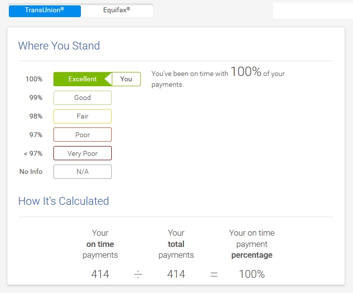Click the on time payments count 414

(100, 274)
